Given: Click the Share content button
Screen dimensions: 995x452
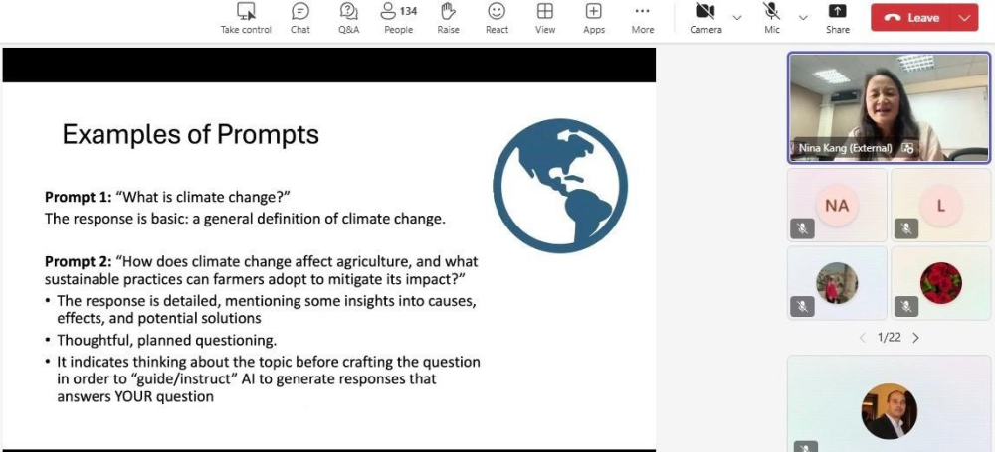Looking at the screenshot, I should [x=838, y=12].
